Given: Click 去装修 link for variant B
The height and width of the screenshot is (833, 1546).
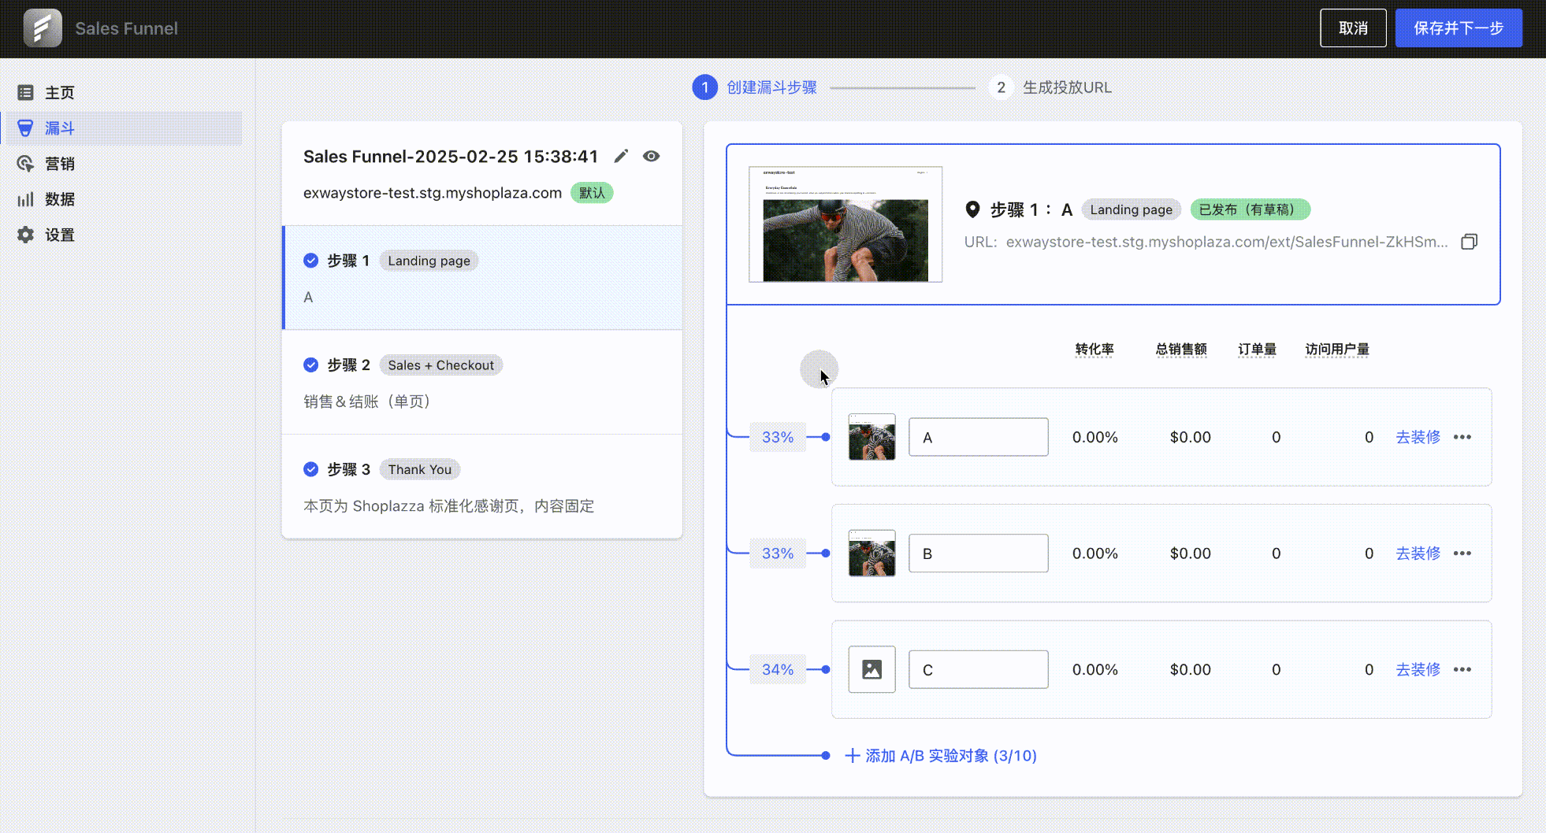Looking at the screenshot, I should 1418,553.
